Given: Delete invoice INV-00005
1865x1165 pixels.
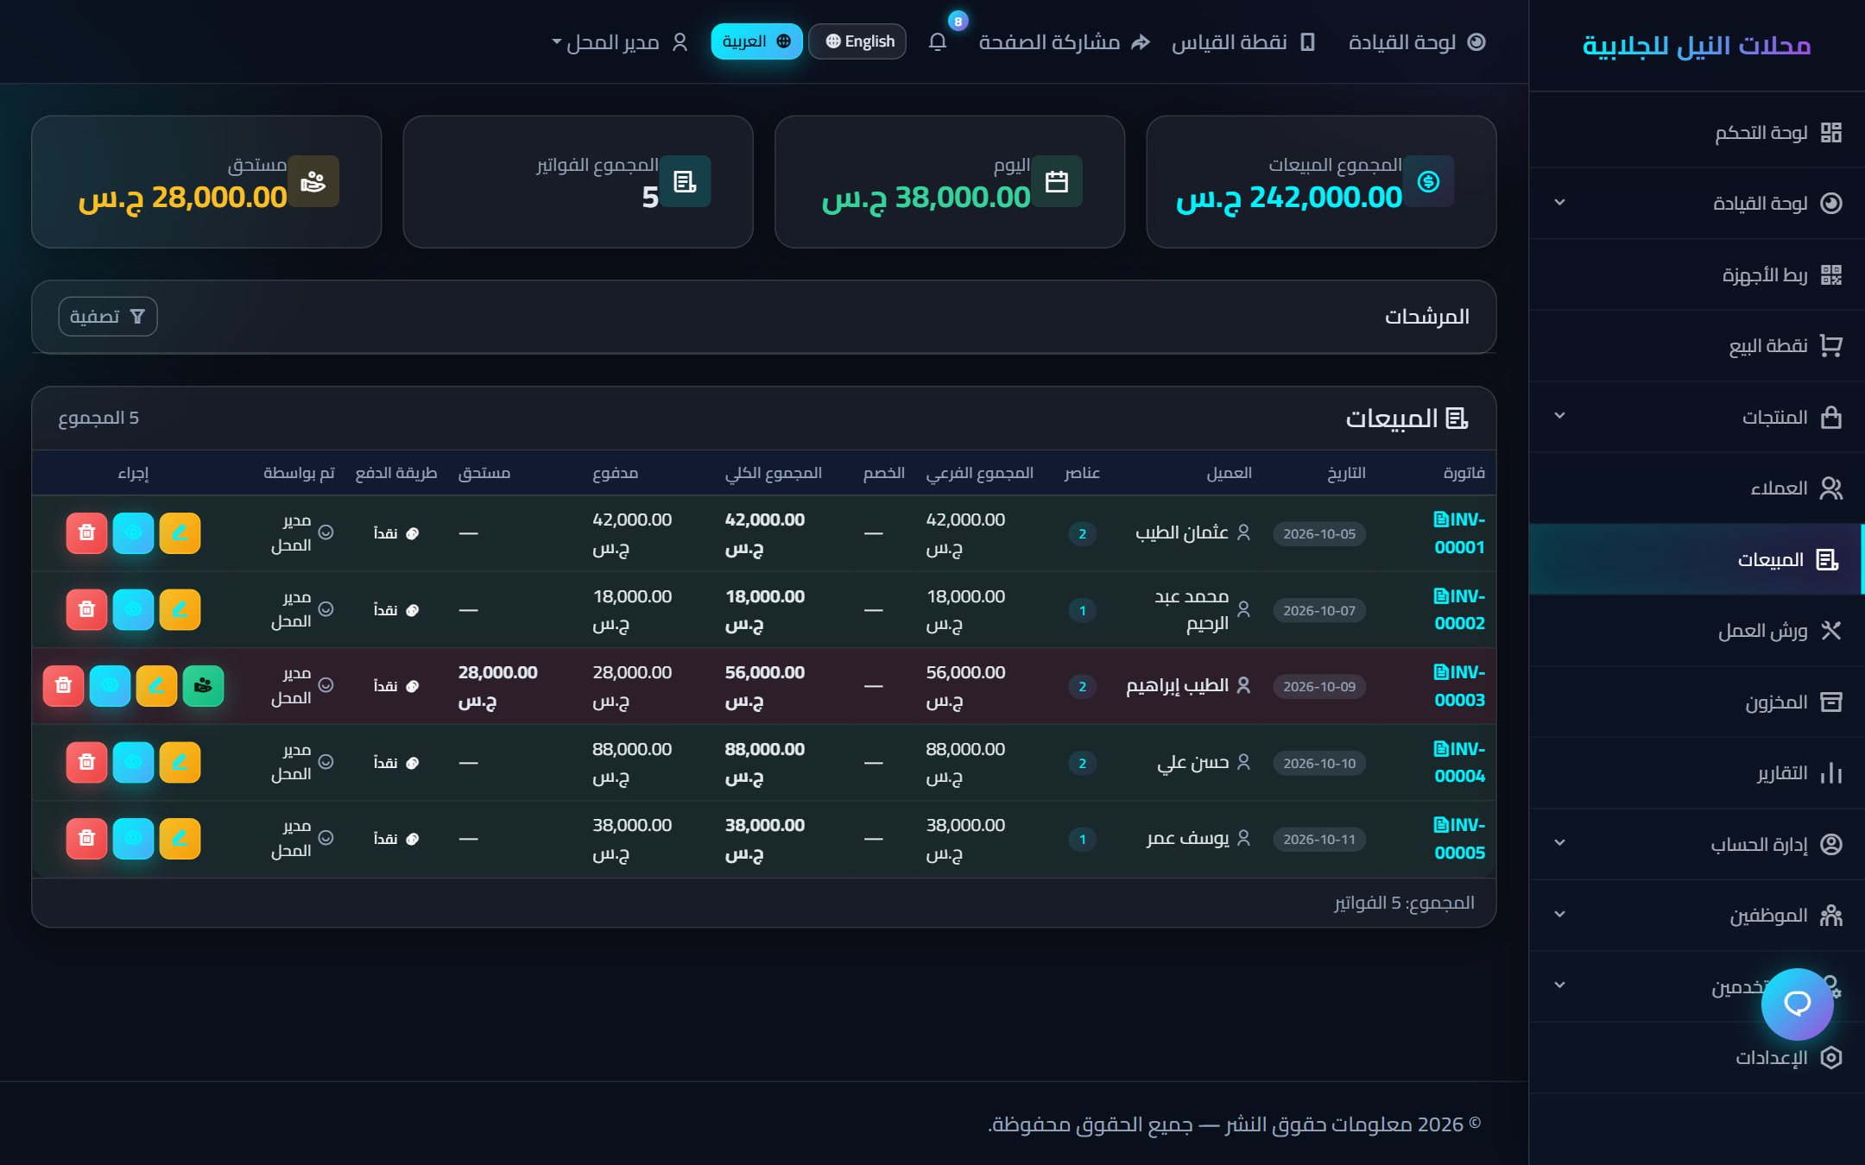Looking at the screenshot, I should [x=86, y=839].
